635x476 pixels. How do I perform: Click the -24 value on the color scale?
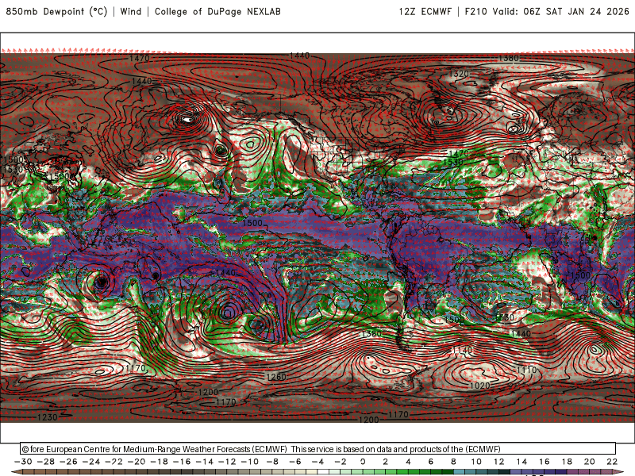[91, 462]
